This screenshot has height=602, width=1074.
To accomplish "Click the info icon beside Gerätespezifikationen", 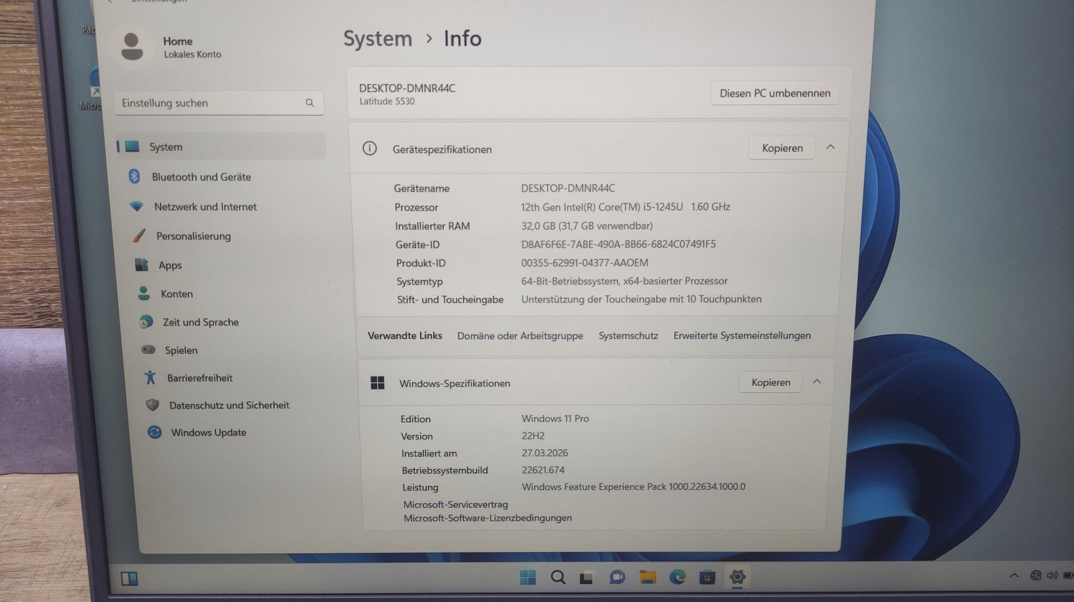I will point(370,148).
